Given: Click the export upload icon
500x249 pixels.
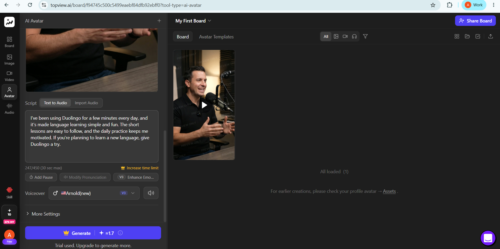Looking at the screenshot, I should click(x=491, y=37).
